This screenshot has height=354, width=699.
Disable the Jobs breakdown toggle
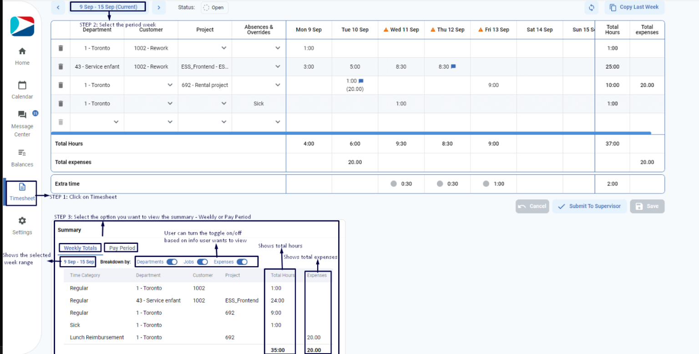tap(203, 262)
